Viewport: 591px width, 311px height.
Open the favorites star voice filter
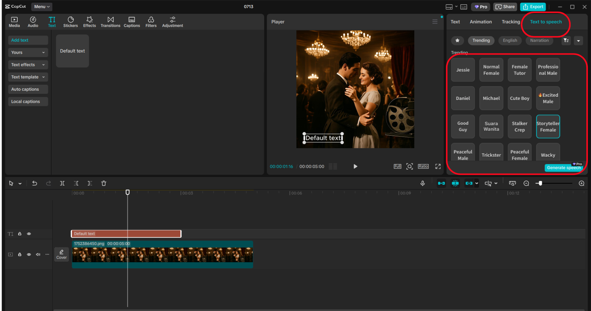pyautogui.click(x=457, y=41)
